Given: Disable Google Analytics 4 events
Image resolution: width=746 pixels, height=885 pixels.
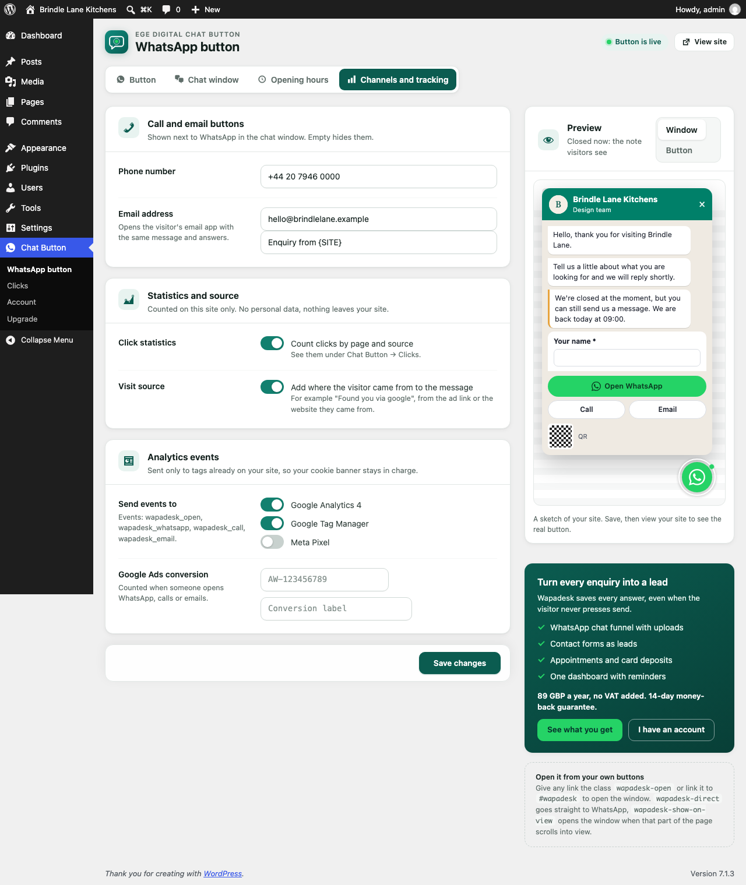Looking at the screenshot, I should [x=272, y=505].
